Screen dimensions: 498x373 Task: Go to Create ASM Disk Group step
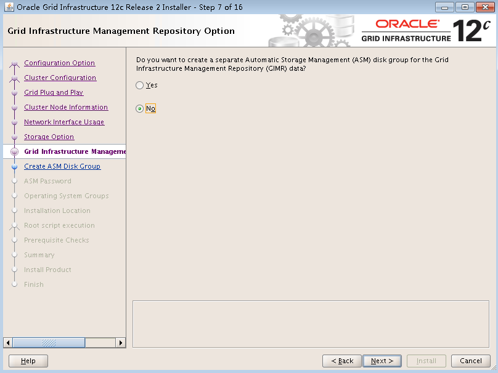coord(62,166)
